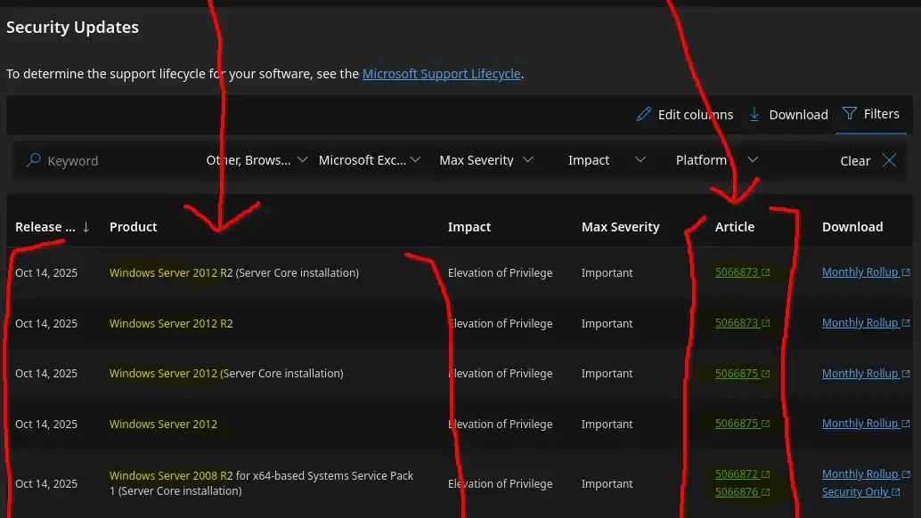Image resolution: width=921 pixels, height=518 pixels.
Task: Type in the Keyword search field
Action: coord(116,161)
